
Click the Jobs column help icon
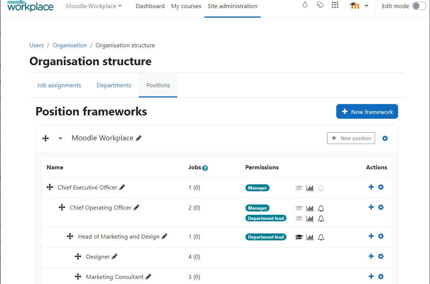(x=205, y=168)
